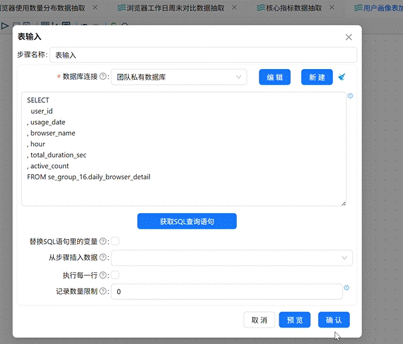The width and height of the screenshot is (403, 344).
Task: Click the ', usage_date' line in SQL
Action: (47, 122)
